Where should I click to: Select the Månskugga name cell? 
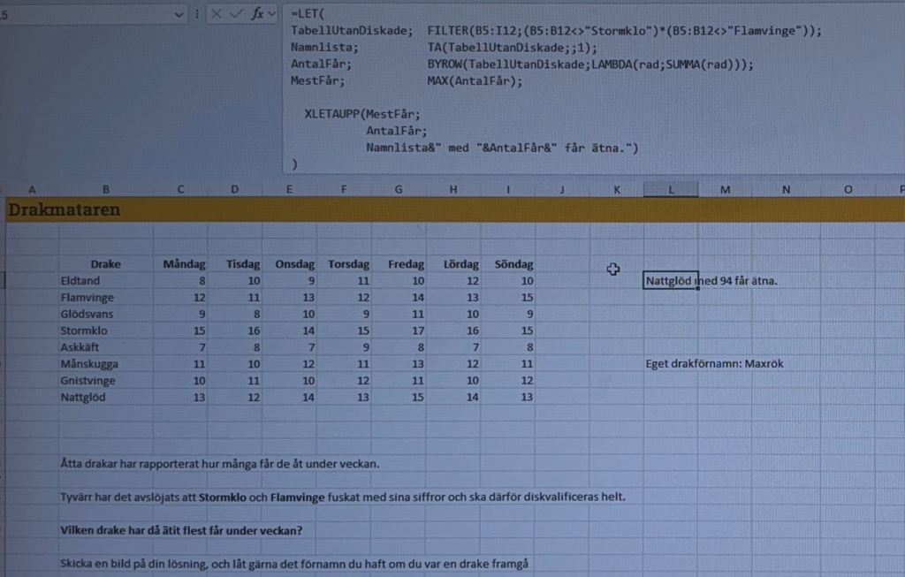[106, 364]
